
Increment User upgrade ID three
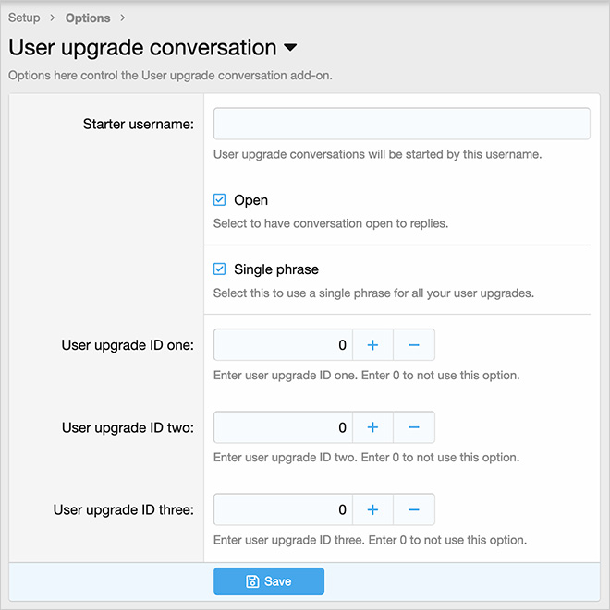373,509
